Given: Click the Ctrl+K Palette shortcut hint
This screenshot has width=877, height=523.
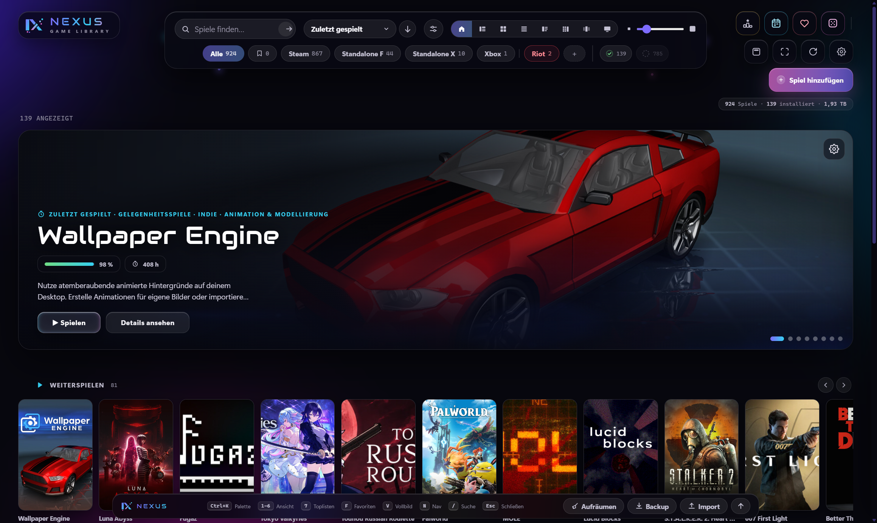Looking at the screenshot, I should point(229,506).
